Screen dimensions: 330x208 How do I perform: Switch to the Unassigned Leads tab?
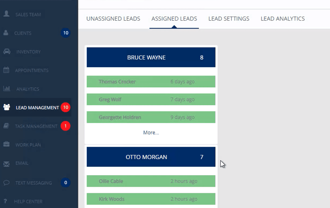coord(113,19)
